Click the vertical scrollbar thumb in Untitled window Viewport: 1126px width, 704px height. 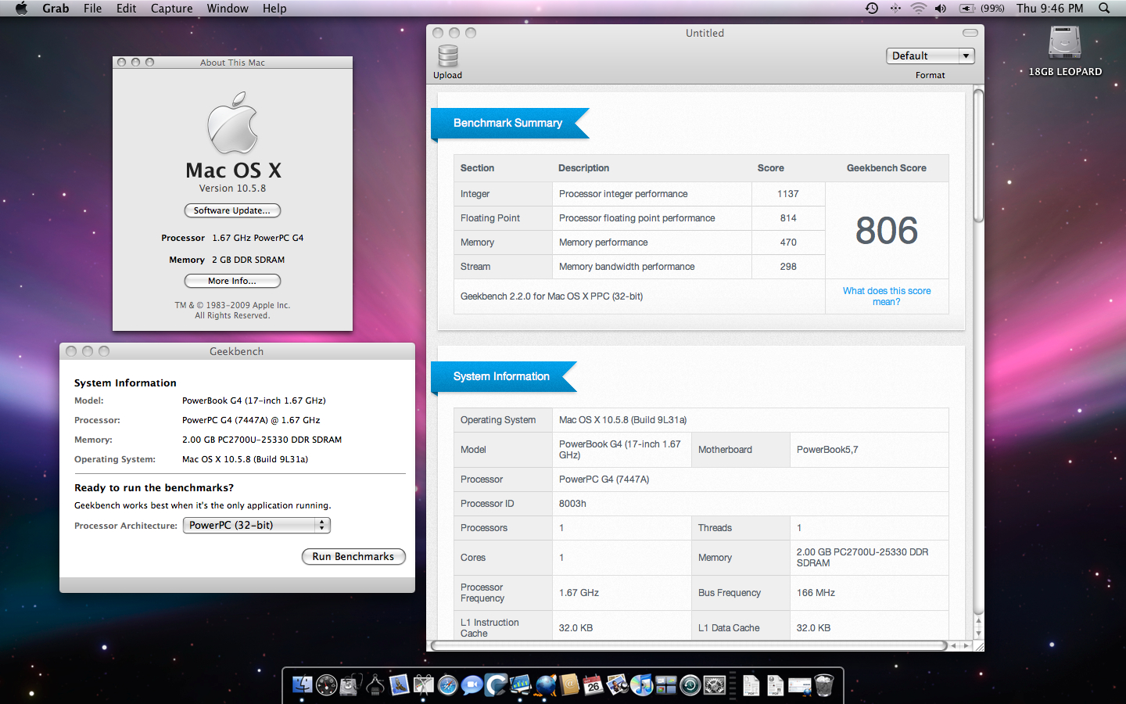tap(978, 156)
